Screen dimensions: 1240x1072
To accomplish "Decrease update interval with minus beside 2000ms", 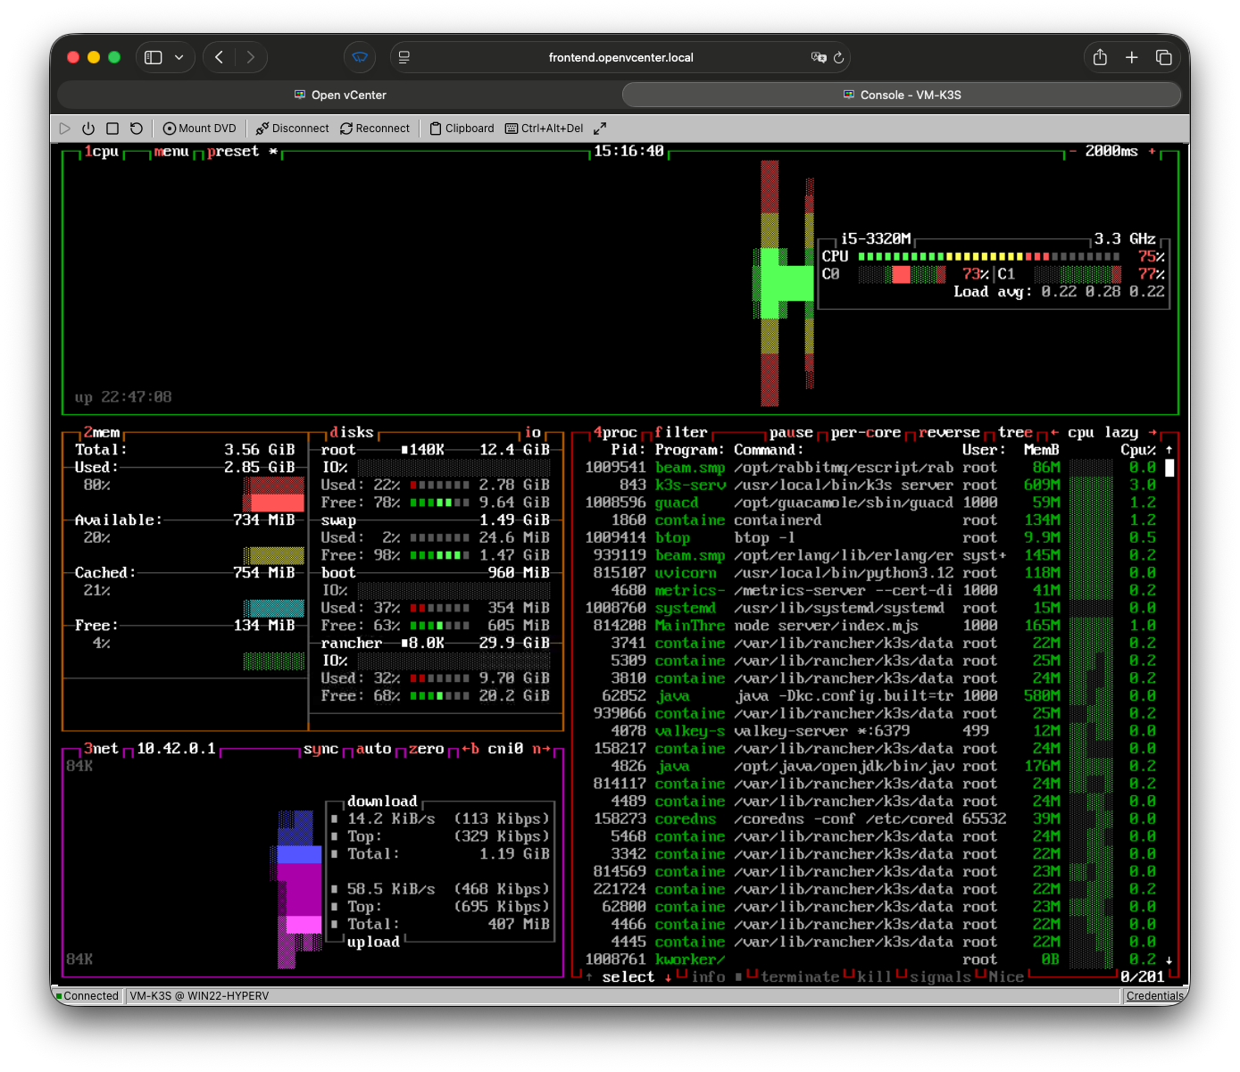I will (1072, 152).
